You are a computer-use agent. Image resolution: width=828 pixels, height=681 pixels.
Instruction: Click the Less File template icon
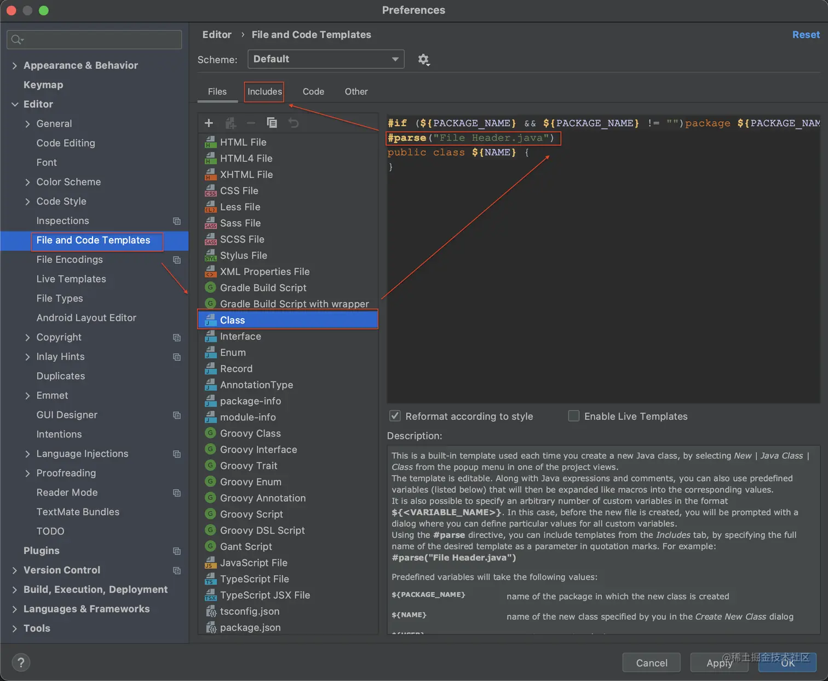(211, 207)
